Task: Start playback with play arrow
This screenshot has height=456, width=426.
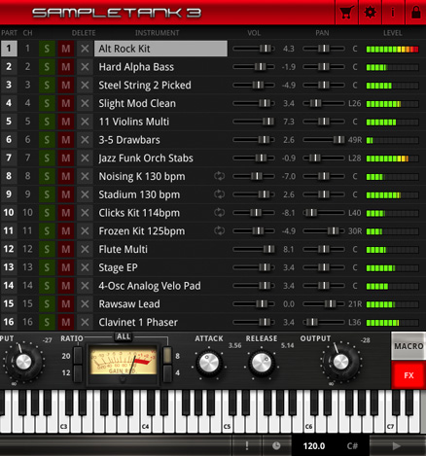Action: coord(396,446)
